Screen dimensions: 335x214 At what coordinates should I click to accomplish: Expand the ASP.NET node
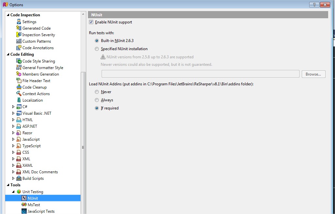[x=13, y=126]
